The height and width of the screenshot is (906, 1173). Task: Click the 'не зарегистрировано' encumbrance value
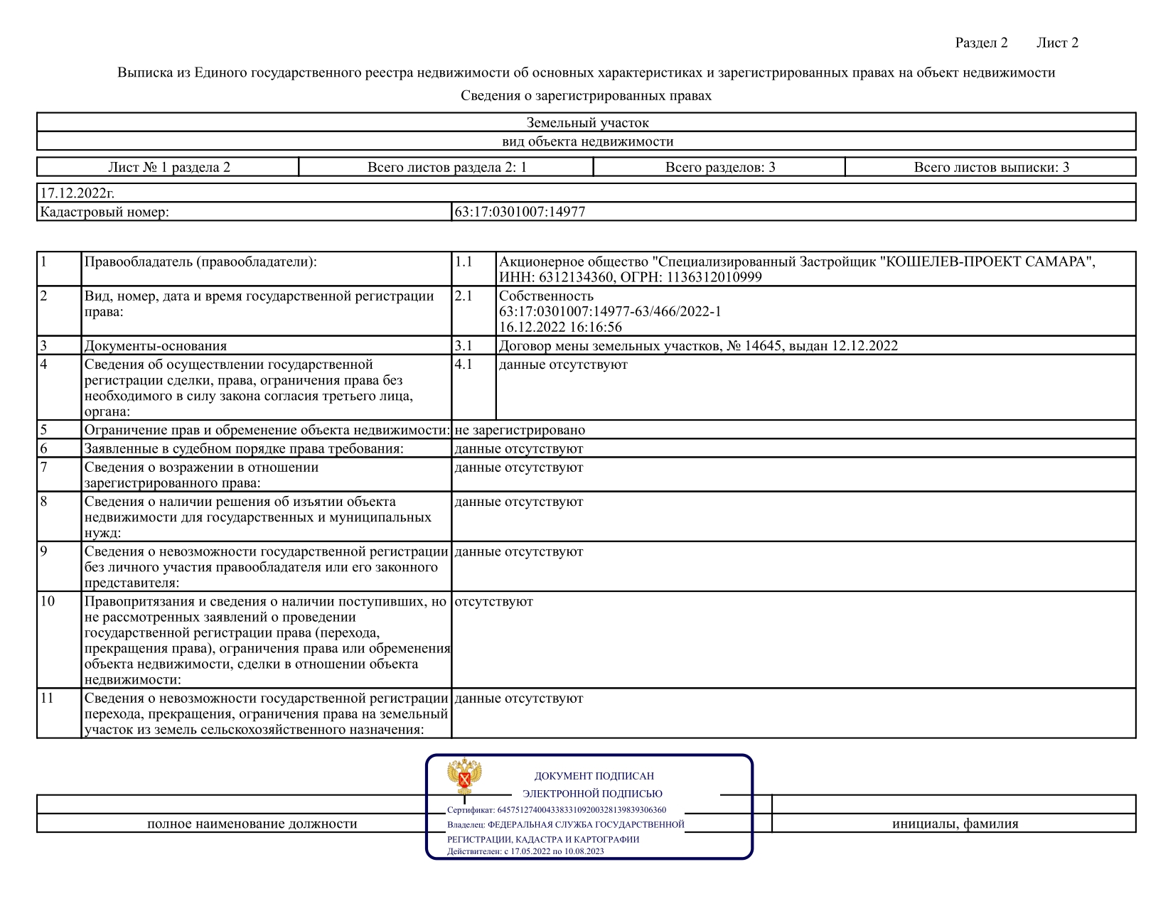pyautogui.click(x=520, y=430)
